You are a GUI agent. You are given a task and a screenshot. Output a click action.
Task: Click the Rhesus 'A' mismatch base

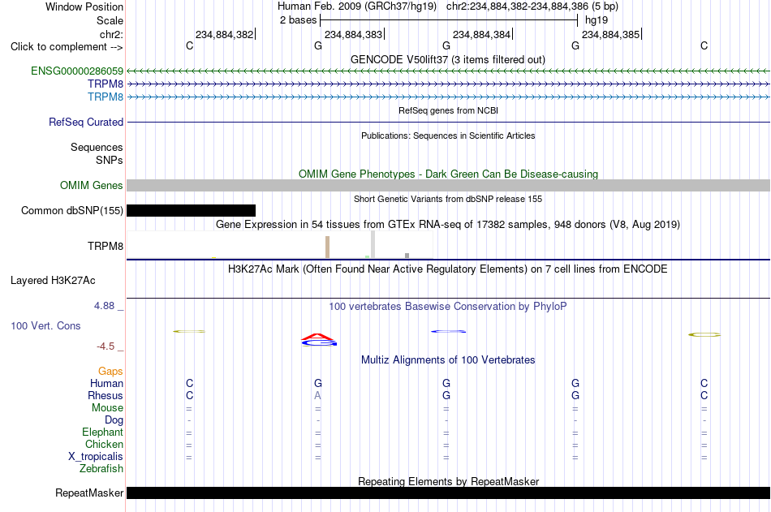[317, 395]
